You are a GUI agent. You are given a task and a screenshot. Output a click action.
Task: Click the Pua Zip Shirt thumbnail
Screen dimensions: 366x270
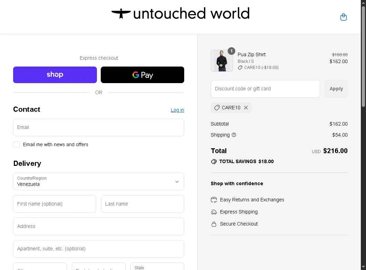click(x=222, y=61)
